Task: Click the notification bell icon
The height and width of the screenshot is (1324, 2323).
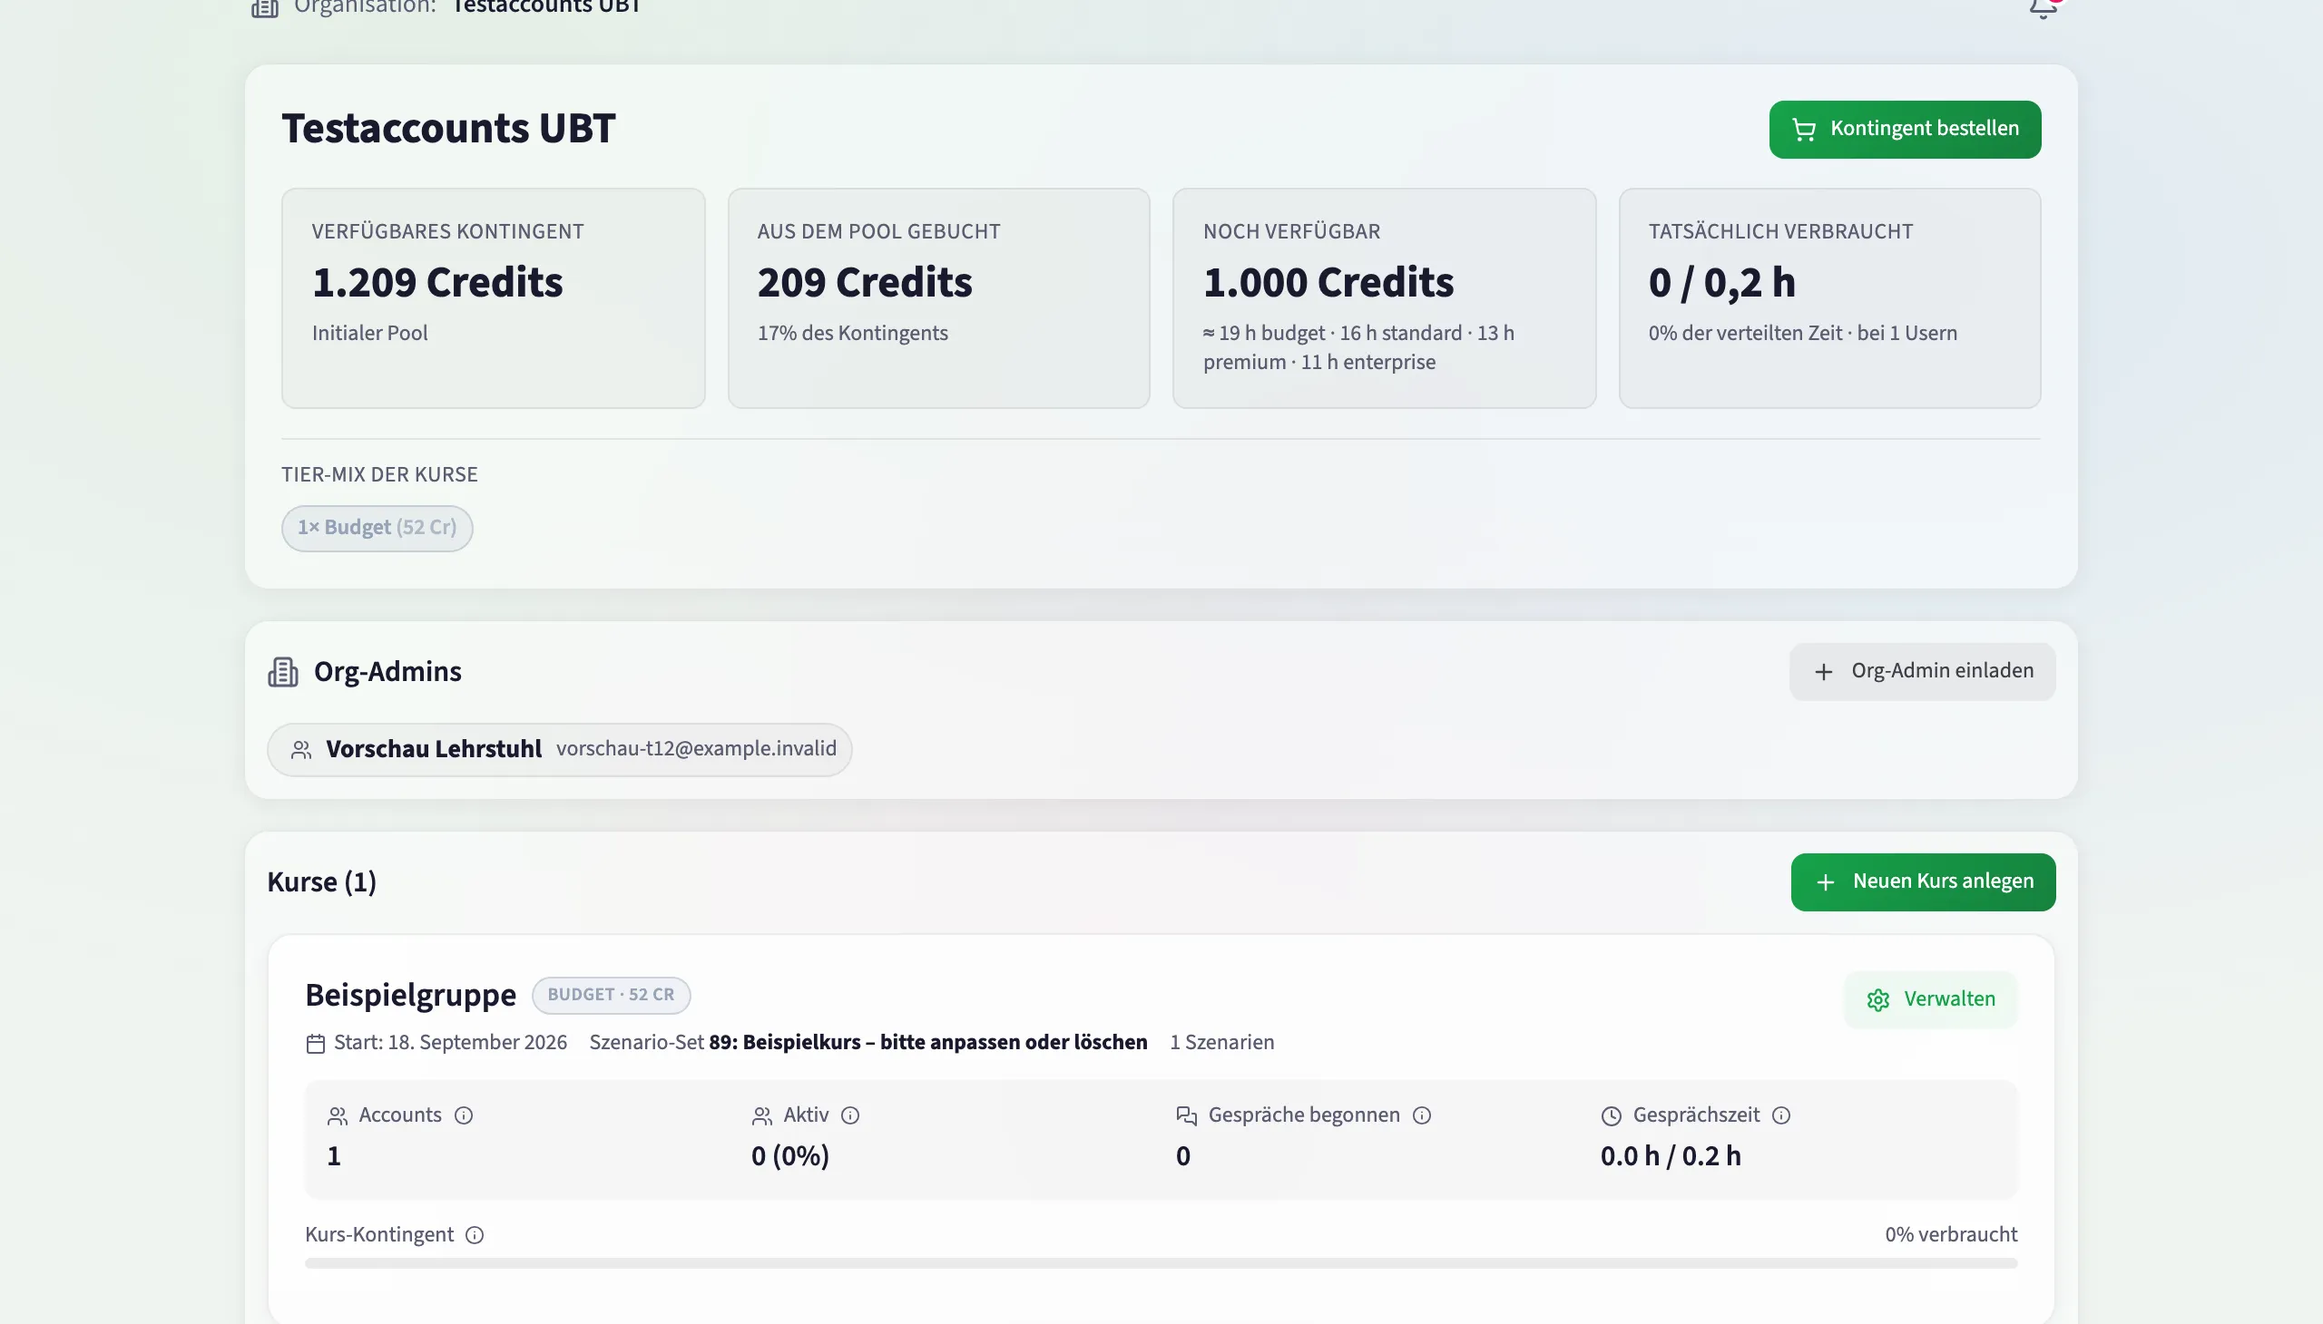Action: tap(2043, 7)
